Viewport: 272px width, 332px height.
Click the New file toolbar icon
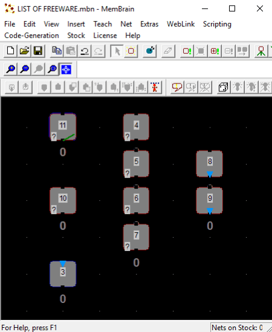click(x=11, y=51)
